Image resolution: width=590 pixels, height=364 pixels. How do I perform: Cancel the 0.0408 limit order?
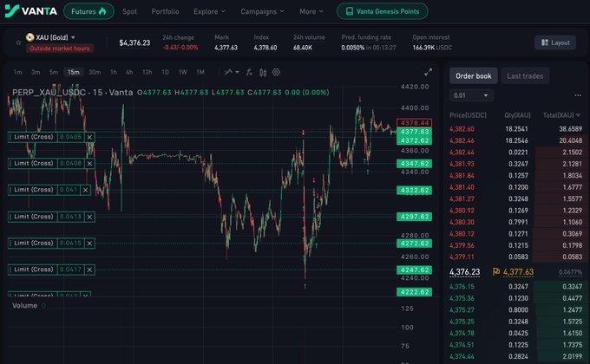tap(89, 164)
